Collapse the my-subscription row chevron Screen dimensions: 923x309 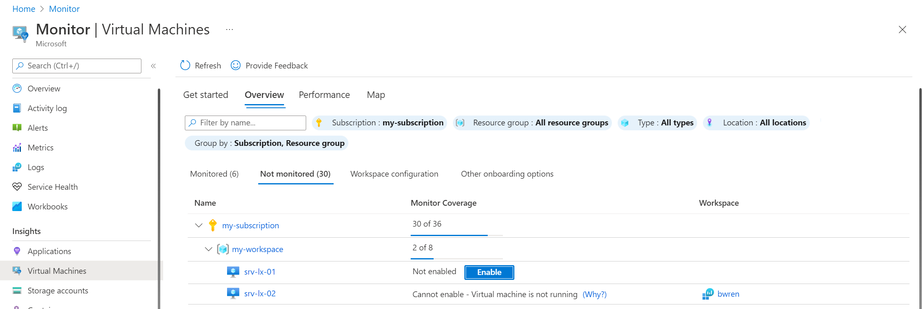(199, 225)
